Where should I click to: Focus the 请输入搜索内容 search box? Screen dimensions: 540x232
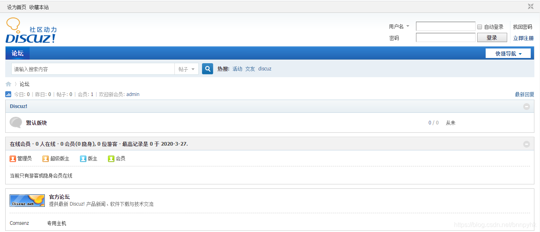[x=93, y=69]
